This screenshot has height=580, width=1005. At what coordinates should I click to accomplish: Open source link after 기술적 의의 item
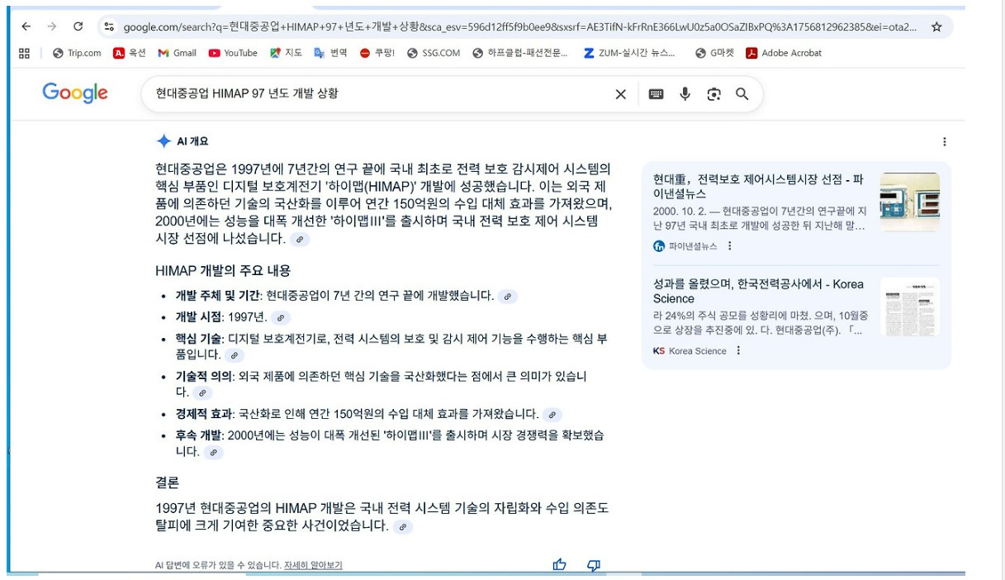click(x=202, y=393)
